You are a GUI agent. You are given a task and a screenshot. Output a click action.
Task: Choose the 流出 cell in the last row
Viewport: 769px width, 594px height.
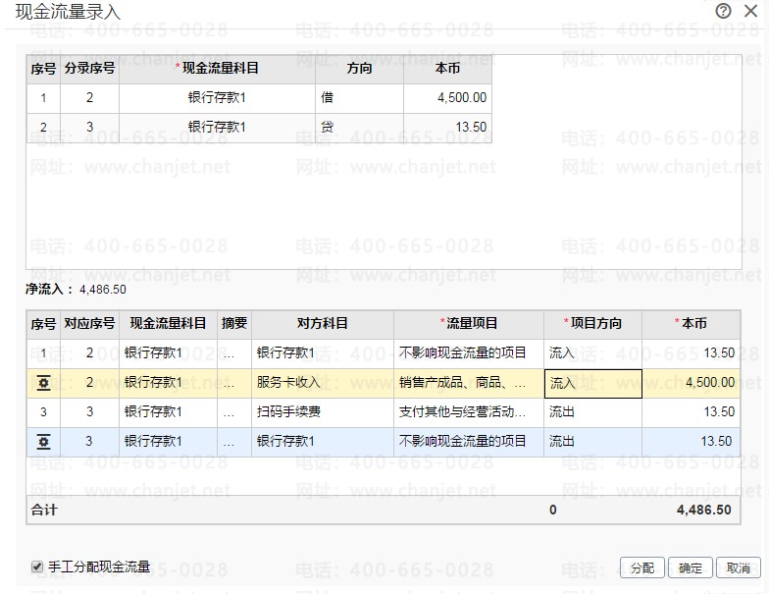click(592, 442)
